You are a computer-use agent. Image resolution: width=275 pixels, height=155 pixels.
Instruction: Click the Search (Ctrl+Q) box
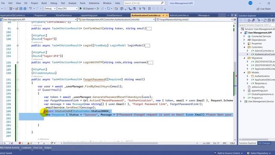tap(144, 3)
